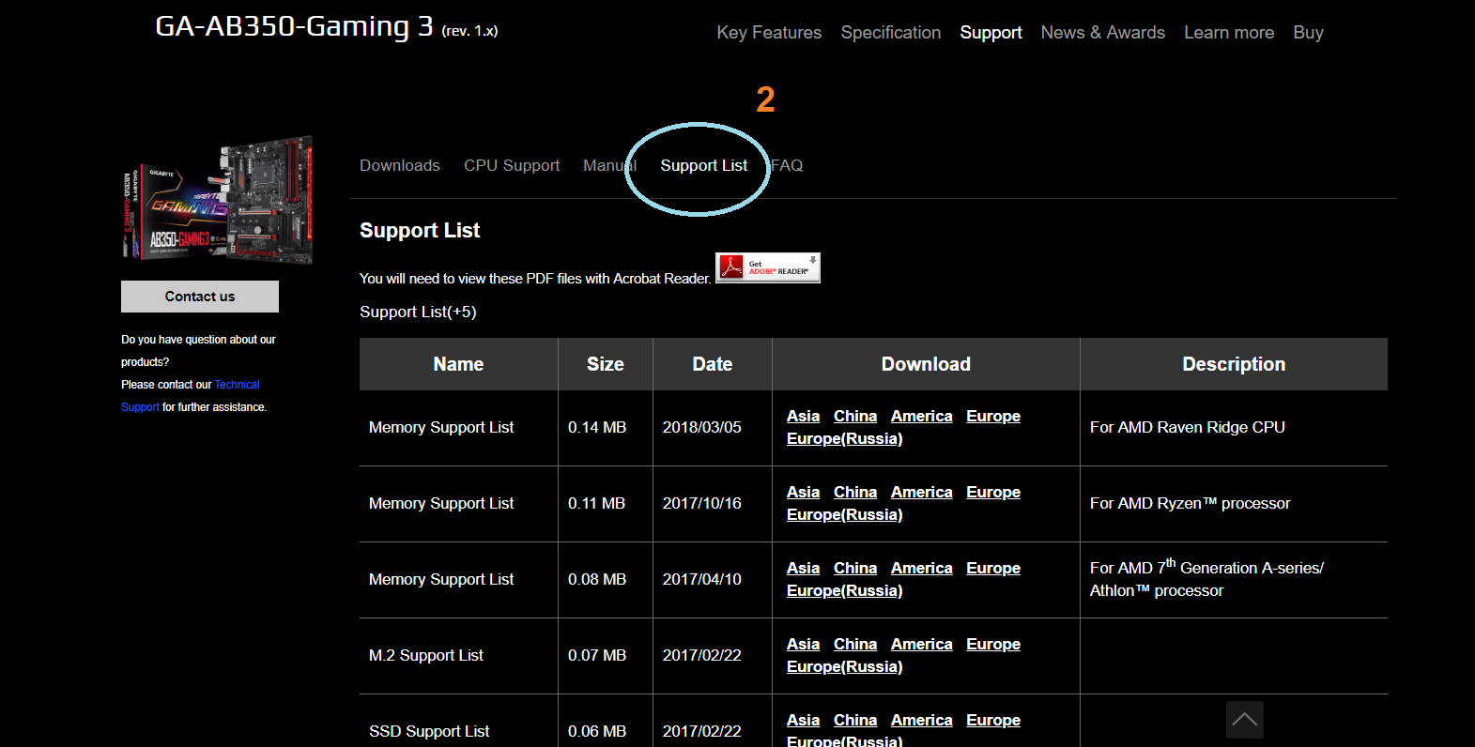
Task: Click the Name column header
Action: coord(458,364)
